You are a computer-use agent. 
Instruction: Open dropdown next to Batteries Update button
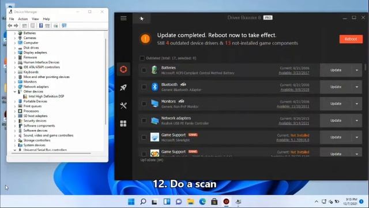(357, 70)
